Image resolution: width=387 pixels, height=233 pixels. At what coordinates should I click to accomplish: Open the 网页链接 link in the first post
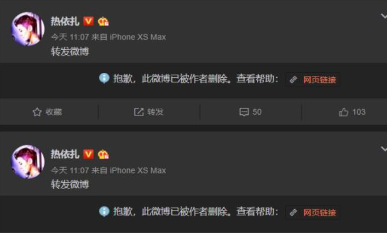click(312, 80)
